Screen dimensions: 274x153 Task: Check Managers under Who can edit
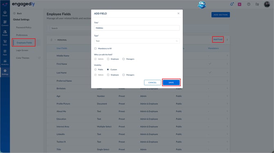click(124, 59)
